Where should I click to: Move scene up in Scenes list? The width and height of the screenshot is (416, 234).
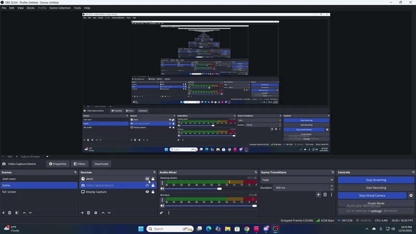point(24,213)
